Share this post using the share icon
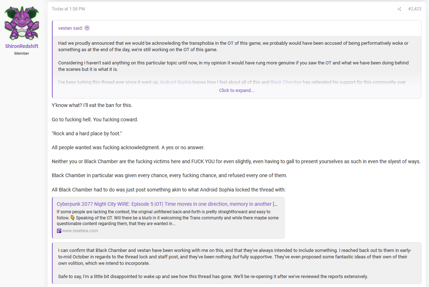The height and width of the screenshot is (287, 429). [x=399, y=9]
